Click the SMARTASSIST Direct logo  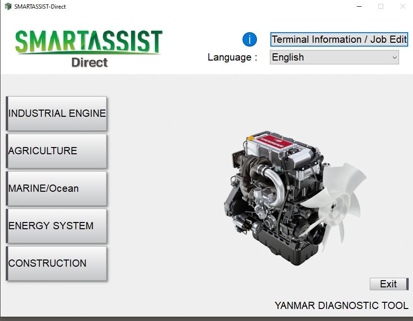[x=88, y=49]
